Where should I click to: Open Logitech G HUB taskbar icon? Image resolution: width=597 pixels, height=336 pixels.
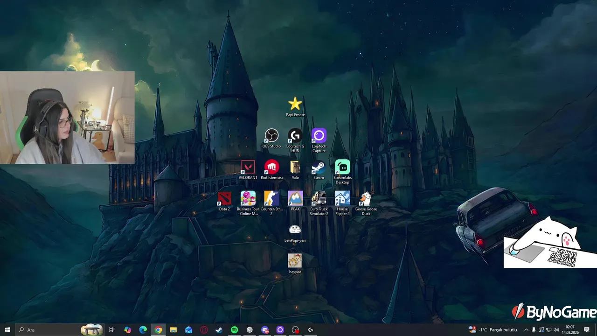click(311, 330)
